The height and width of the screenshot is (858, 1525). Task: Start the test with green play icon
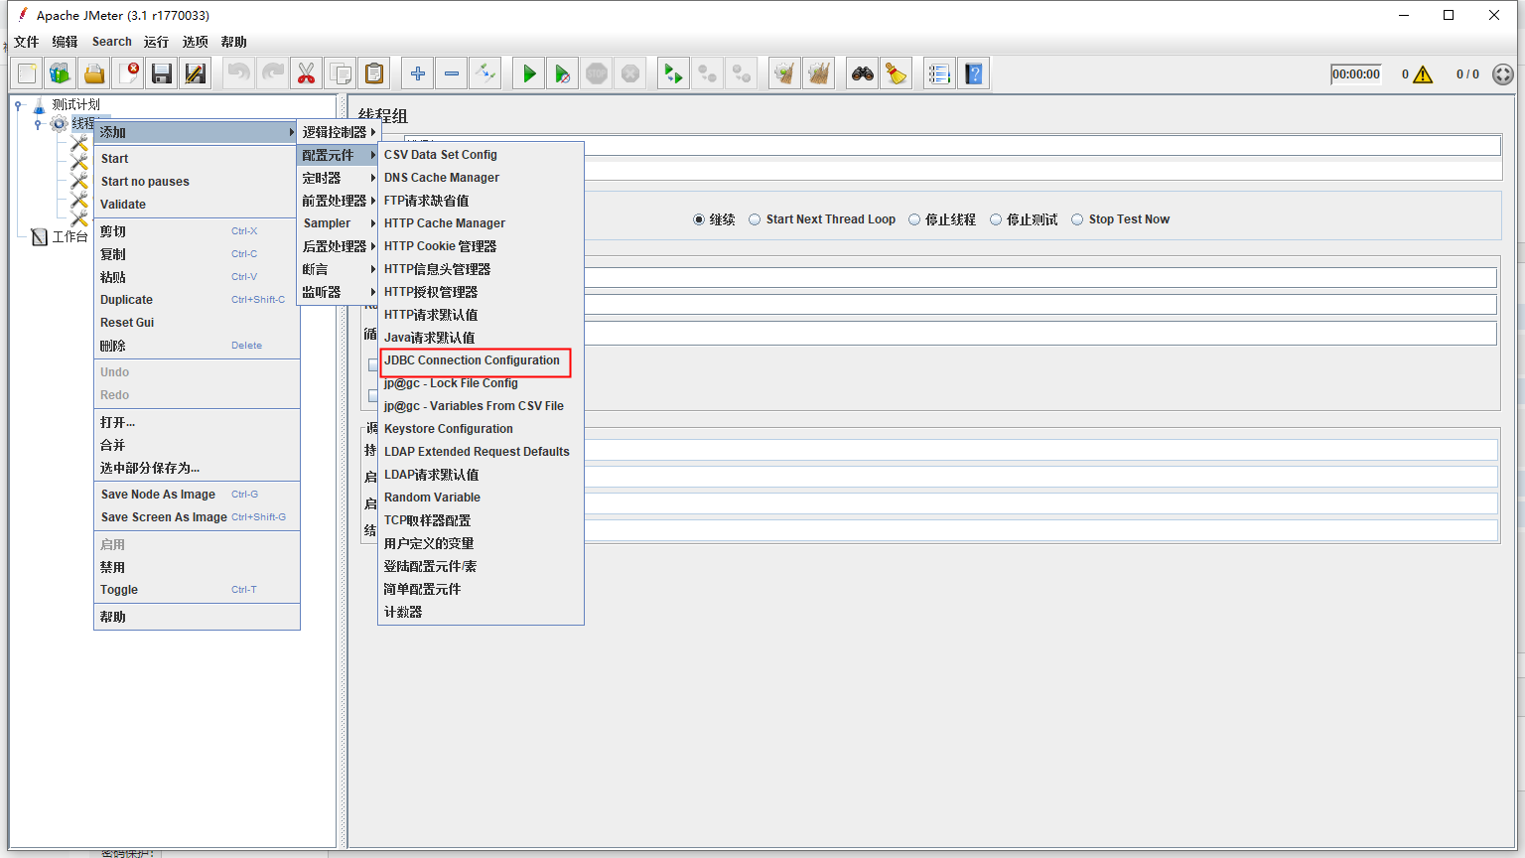(529, 73)
